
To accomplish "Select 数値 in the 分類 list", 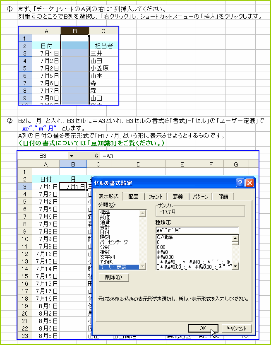I will click(119, 217).
